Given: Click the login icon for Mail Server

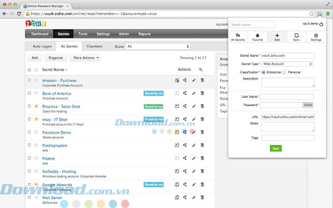Looking at the screenshot, I should click(x=177, y=197).
